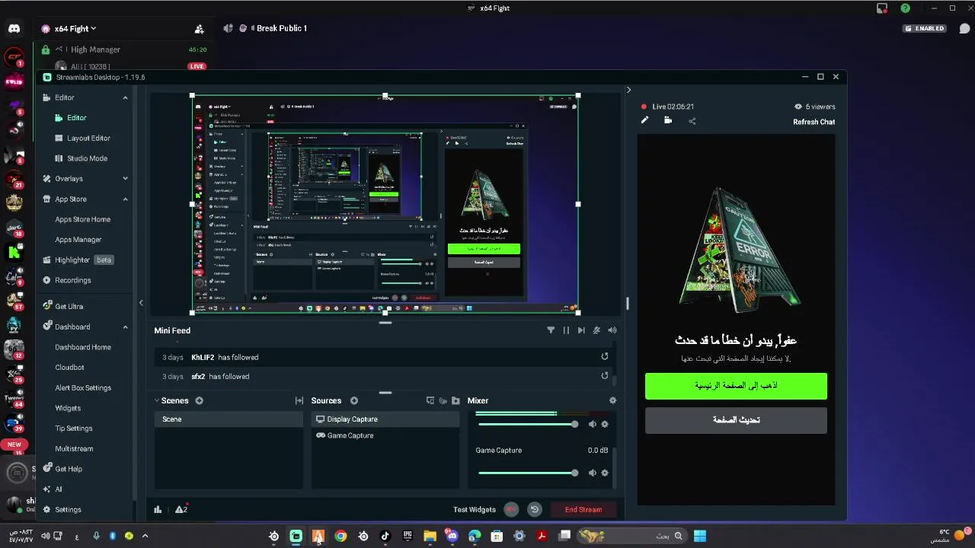Select the Game Capture source

click(x=385, y=435)
